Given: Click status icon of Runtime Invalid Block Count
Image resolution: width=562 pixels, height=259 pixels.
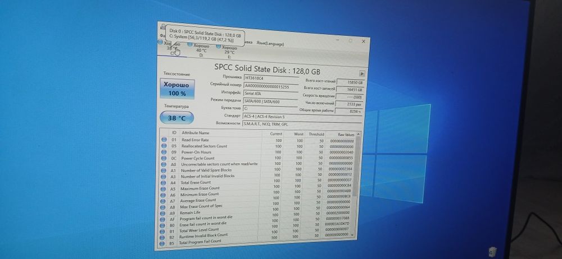Looking at the screenshot, I should [162, 238].
